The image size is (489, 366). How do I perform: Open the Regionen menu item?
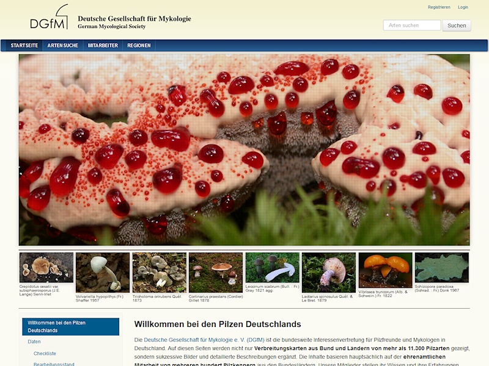(x=139, y=46)
